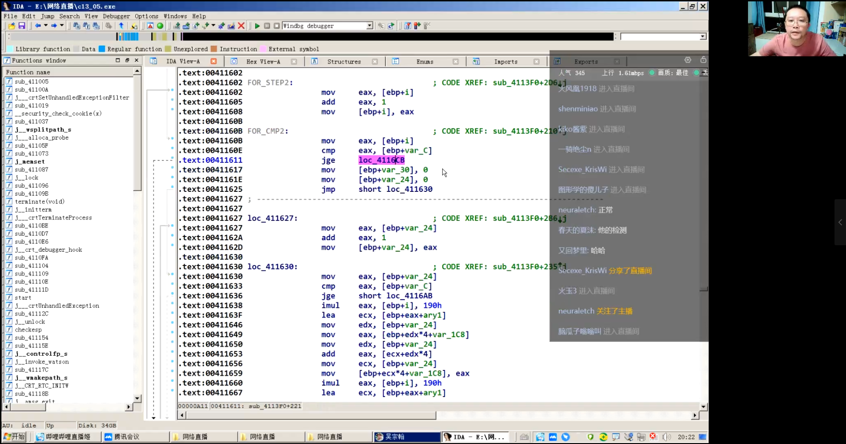This screenshot has height=444, width=846.
Task: Expand the back-navigation history dropdown arrow
Action: click(x=46, y=26)
